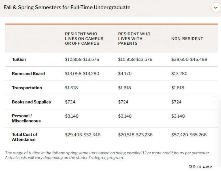Click the Transportation row label
This screenshot has width=221, height=171.
pos(27,88)
